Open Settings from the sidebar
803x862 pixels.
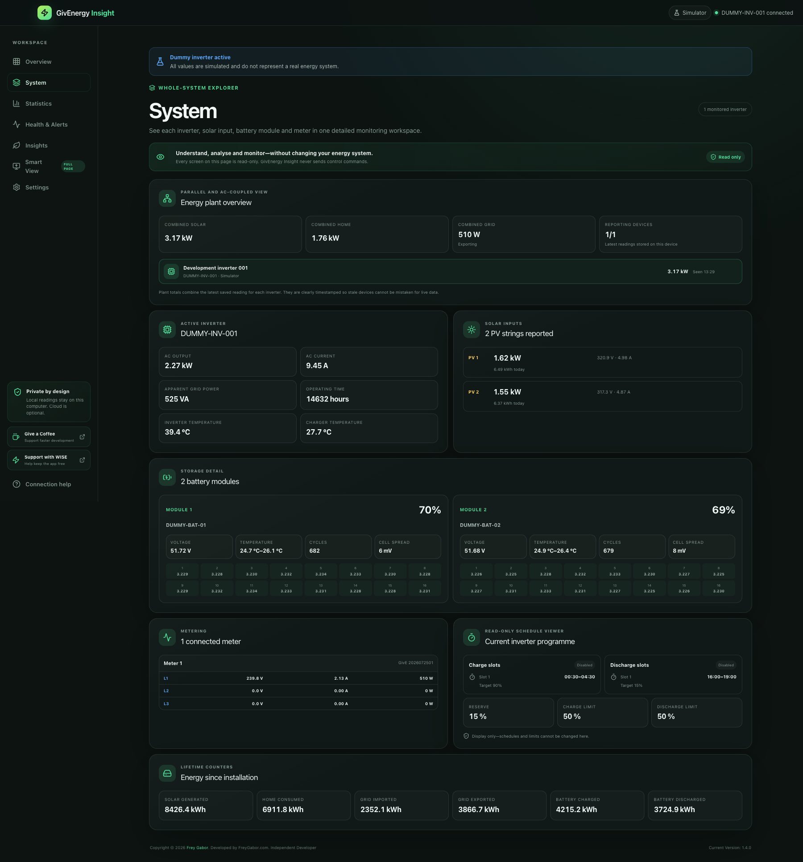[x=49, y=187]
